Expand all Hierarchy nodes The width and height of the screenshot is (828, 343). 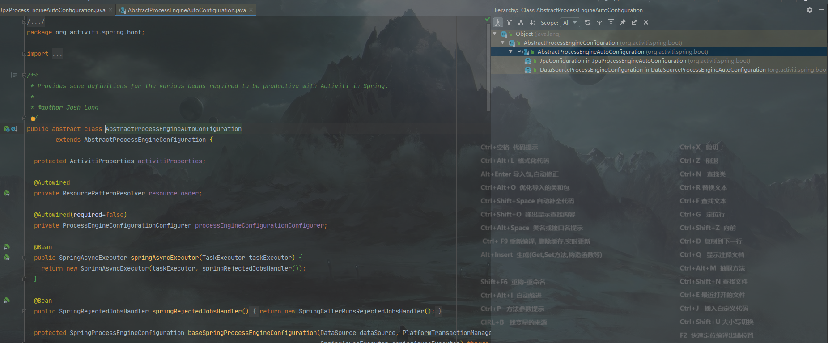coord(611,22)
